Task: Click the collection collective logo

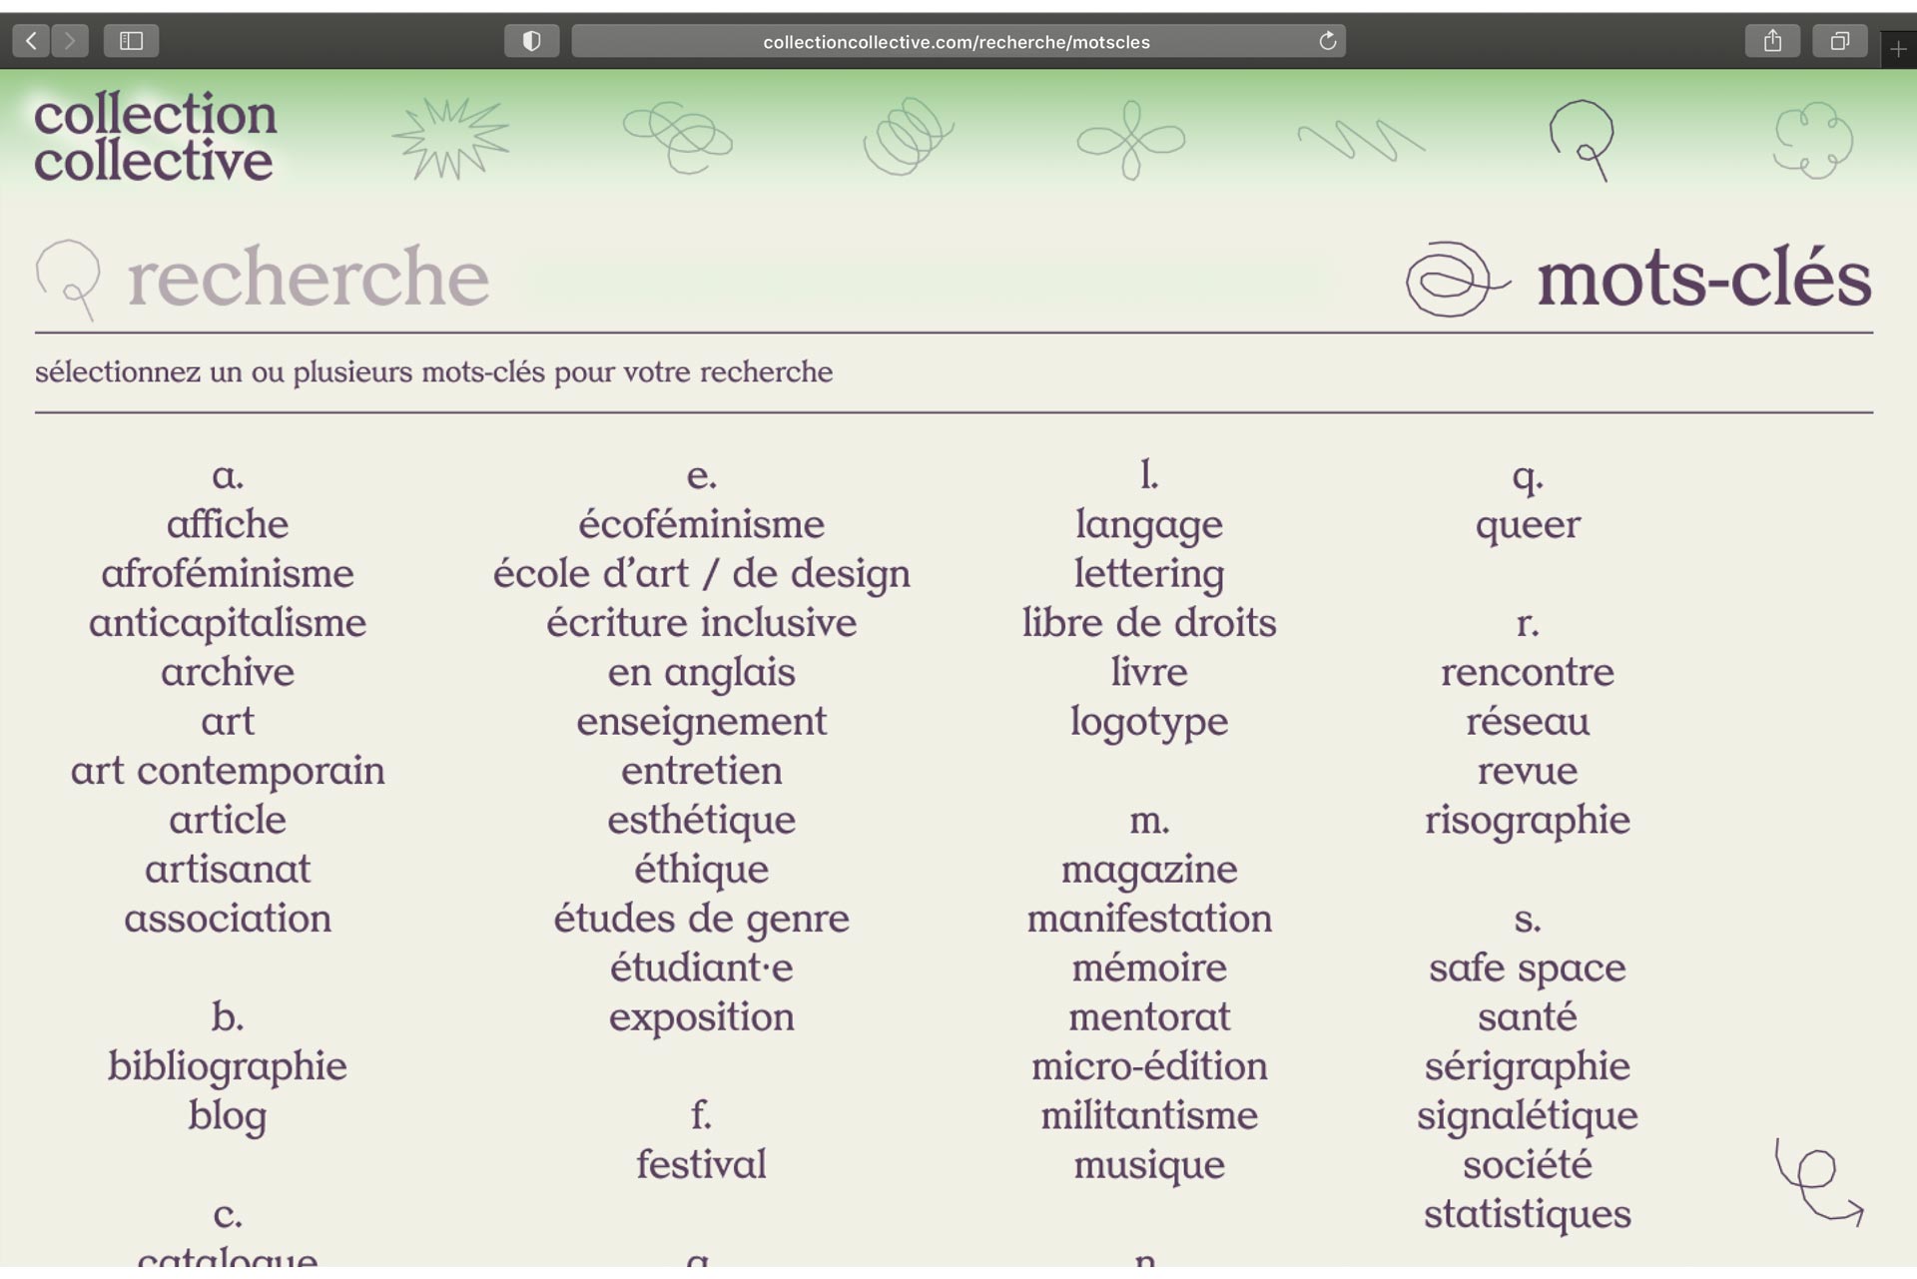Action: (155, 138)
